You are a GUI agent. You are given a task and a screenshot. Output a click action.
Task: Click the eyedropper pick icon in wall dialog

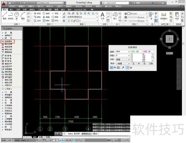point(123,68)
